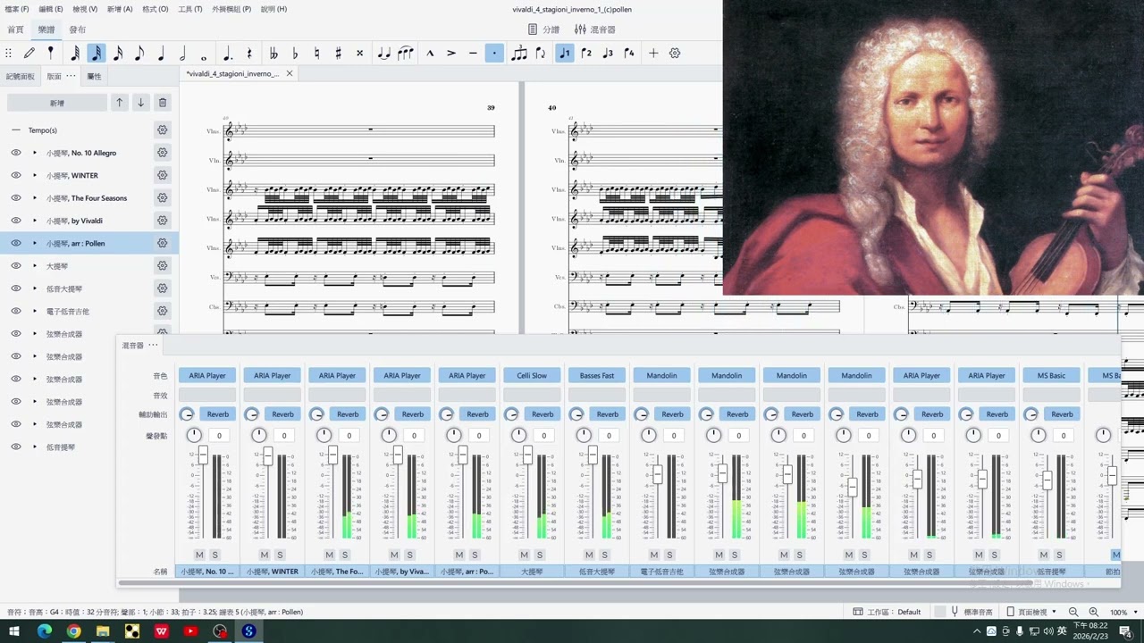Open the 版面 panel options menu
Screen dimensions: 1144x643
[x=71, y=77]
